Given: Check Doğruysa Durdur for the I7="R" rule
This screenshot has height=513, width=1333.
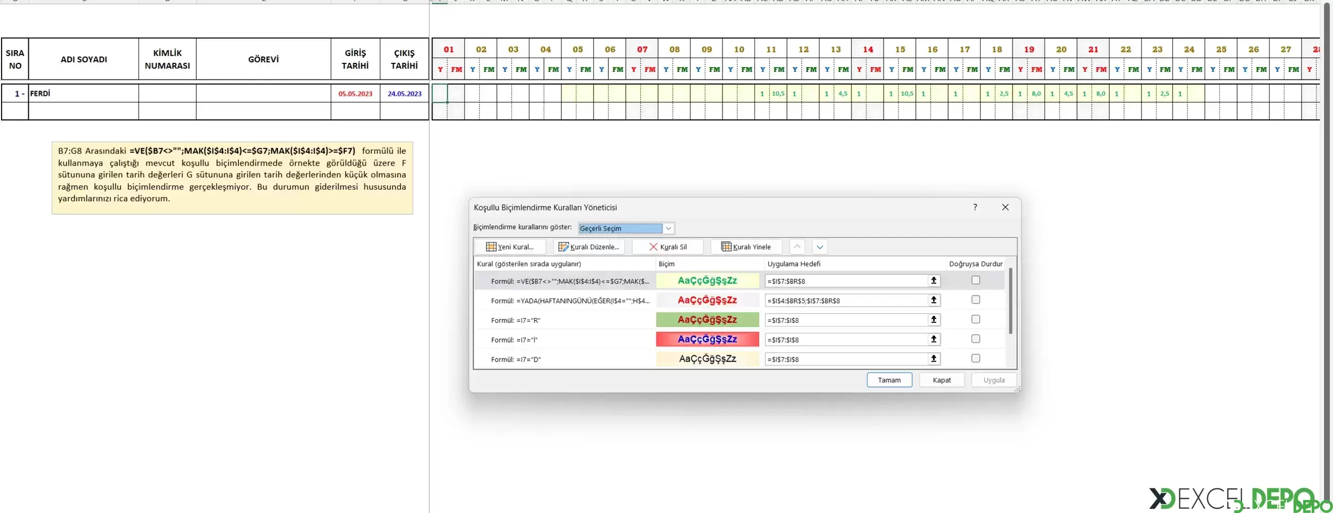Looking at the screenshot, I should [x=976, y=319].
